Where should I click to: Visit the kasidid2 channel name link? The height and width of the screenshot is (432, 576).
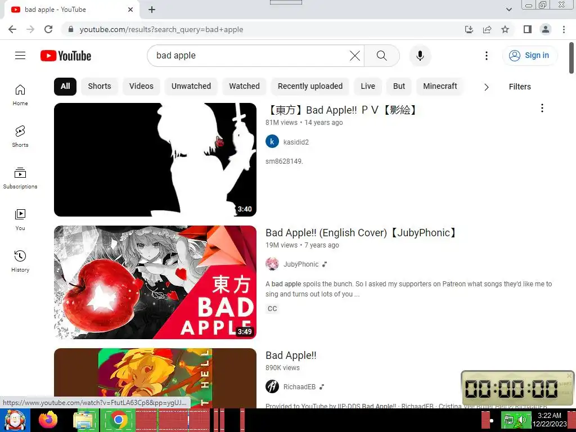(296, 142)
